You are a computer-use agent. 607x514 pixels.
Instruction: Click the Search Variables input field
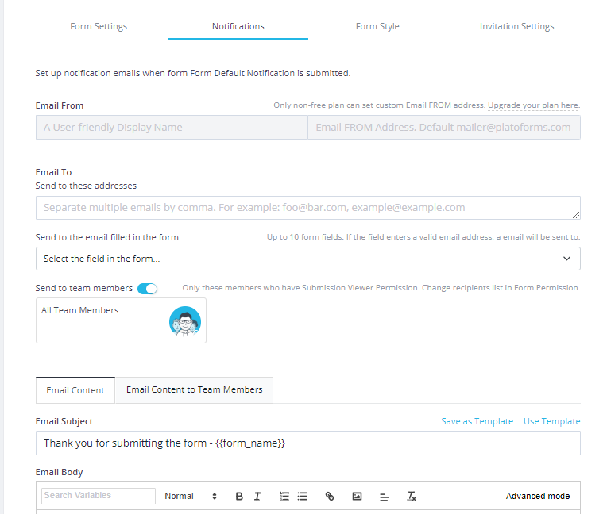pos(99,496)
